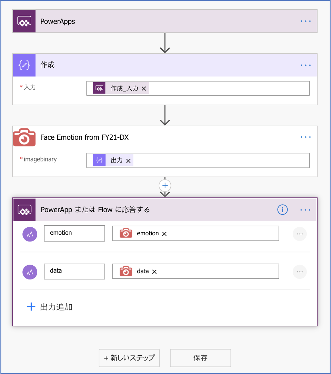331x374 pixels.
Task: Click the 入力 input field of 作成
Action: 198,88
